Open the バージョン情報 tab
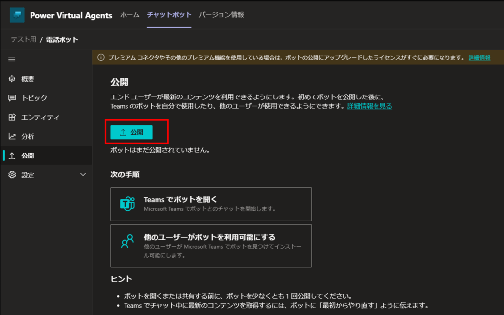The width and height of the screenshot is (504, 315). point(221,15)
